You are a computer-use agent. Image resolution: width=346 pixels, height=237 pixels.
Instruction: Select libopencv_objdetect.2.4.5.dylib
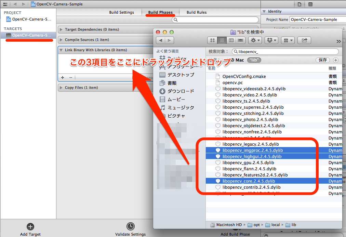pyautogui.click(x=274, y=126)
